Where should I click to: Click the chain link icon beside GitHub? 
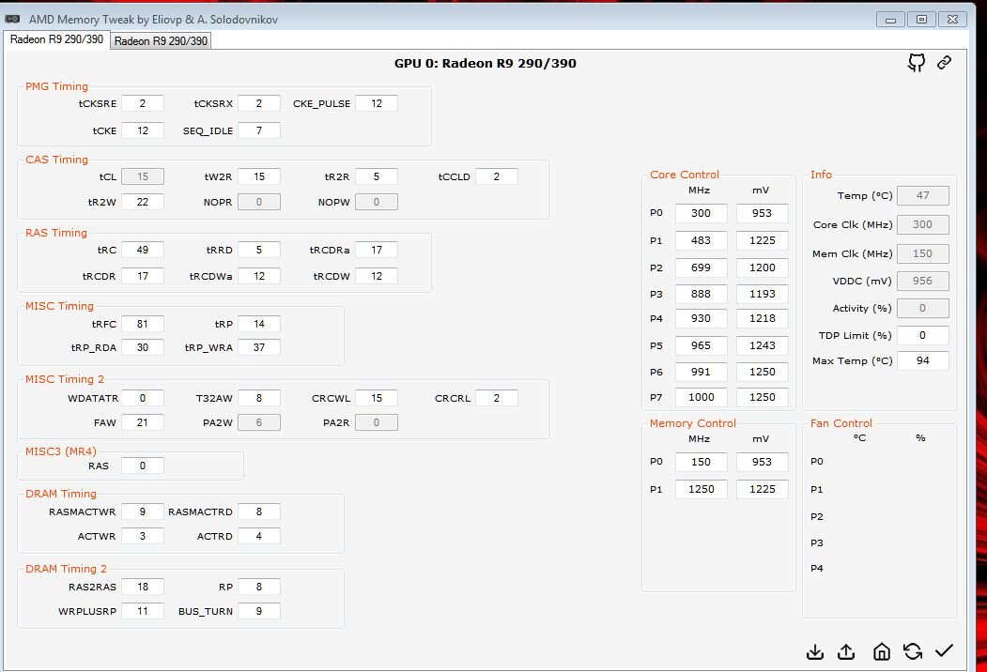944,62
